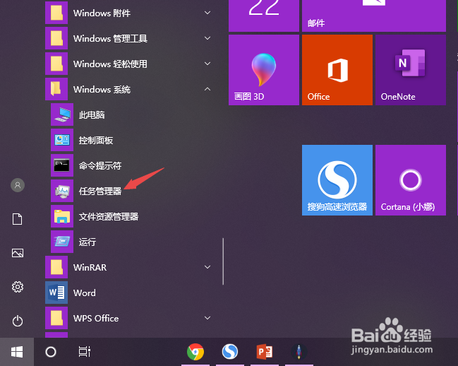Open Documents icon in start sidebar
This screenshot has height=366, width=458.
pyautogui.click(x=17, y=219)
